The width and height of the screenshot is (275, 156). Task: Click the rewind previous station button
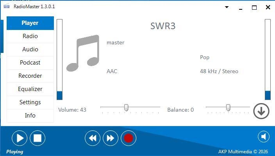coord(93,138)
